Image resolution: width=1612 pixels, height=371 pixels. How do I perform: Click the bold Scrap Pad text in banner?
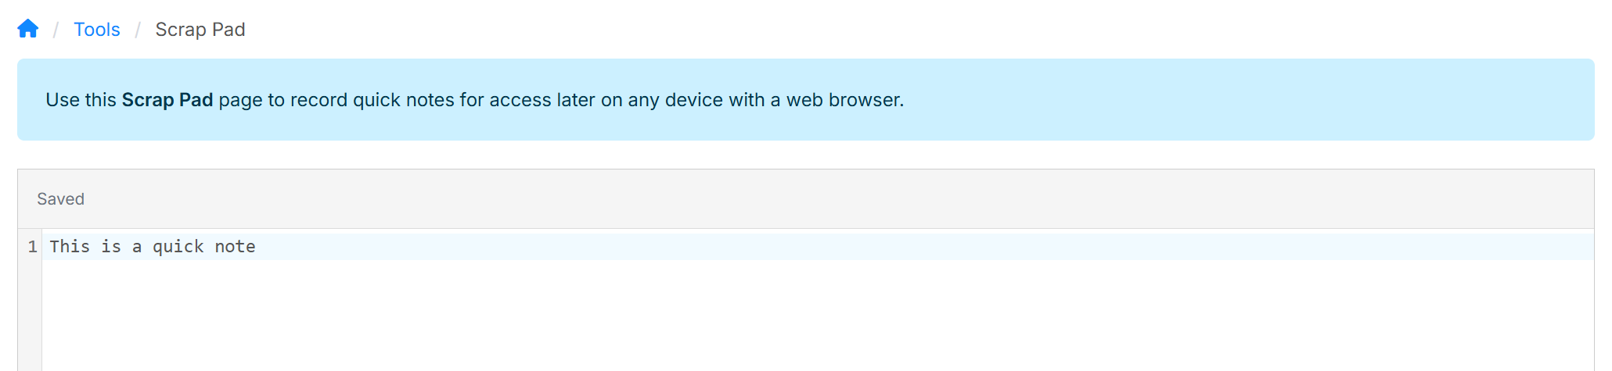coord(167,100)
